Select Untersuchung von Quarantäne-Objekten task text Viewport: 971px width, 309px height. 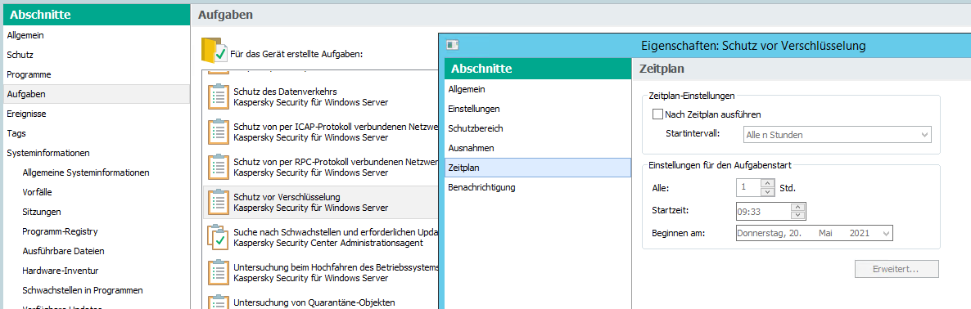point(314,302)
